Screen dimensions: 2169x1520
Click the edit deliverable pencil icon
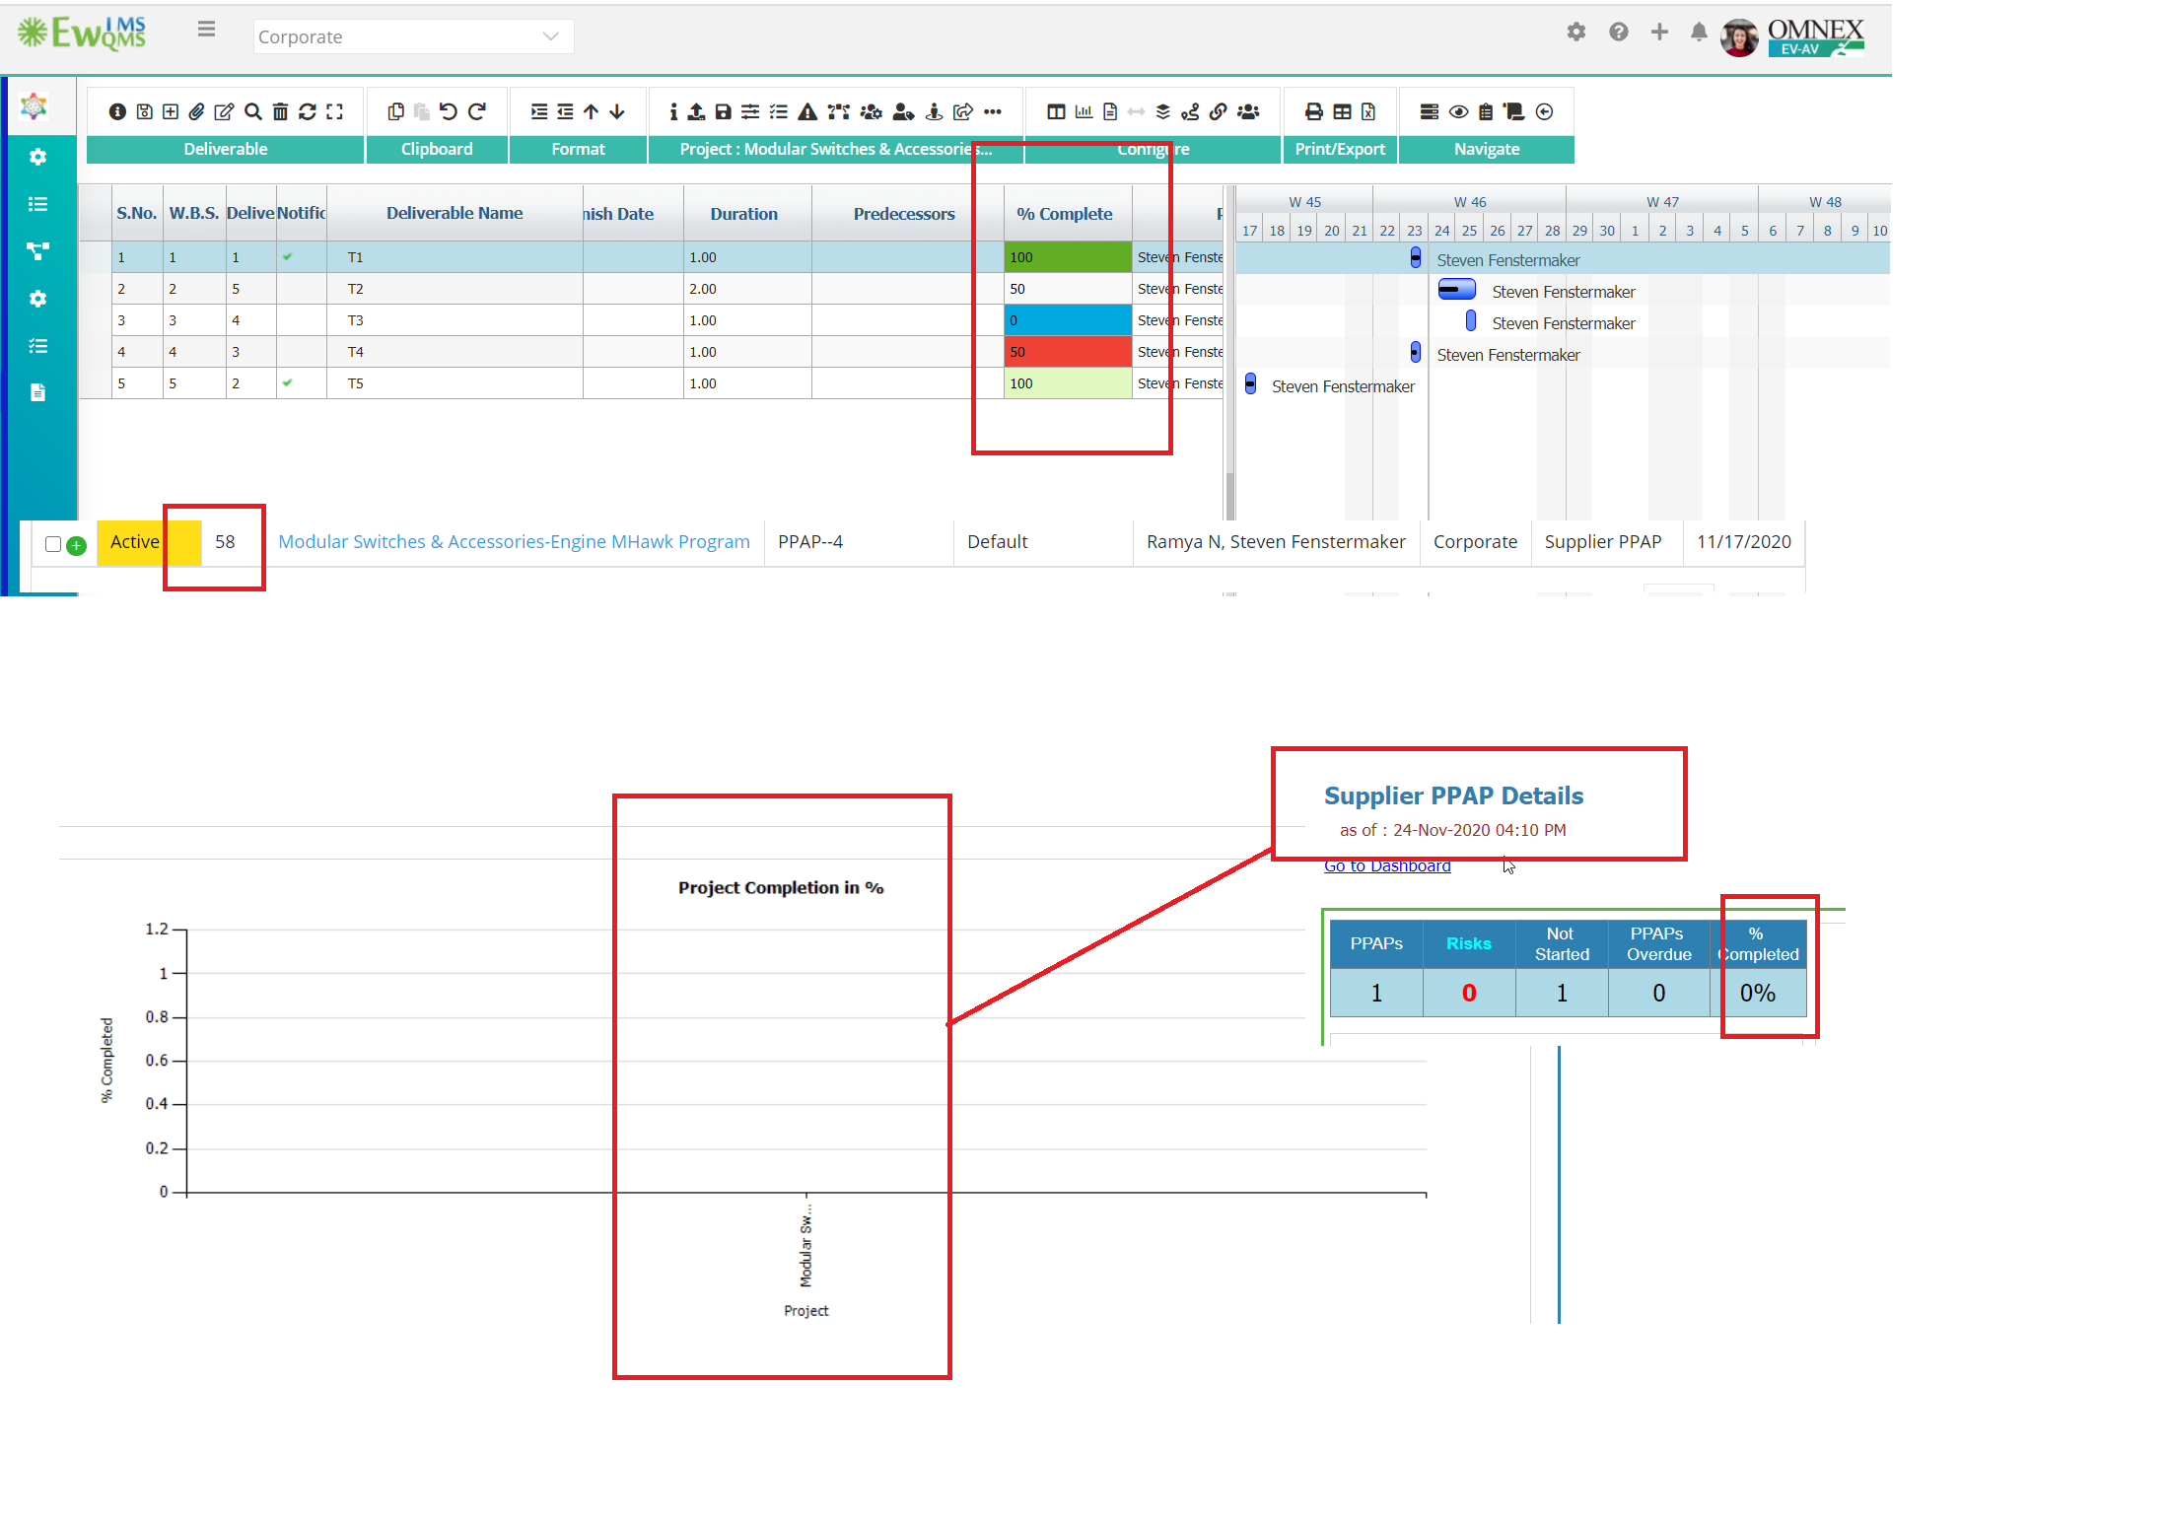225,112
